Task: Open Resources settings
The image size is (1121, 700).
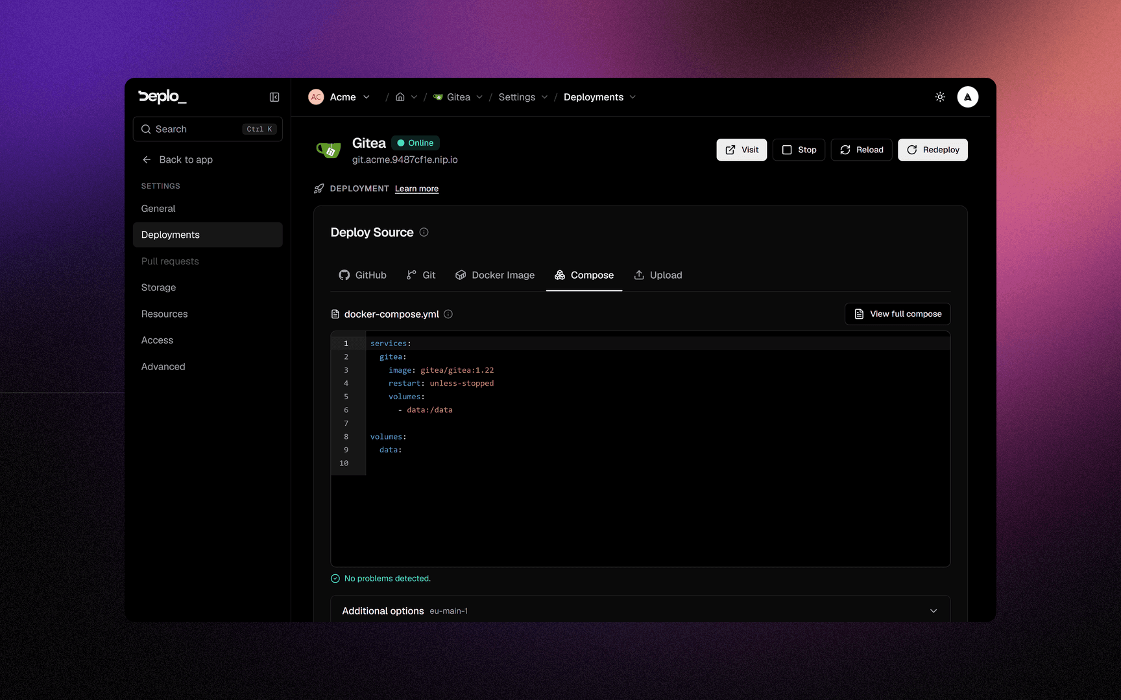Action: 208,314
